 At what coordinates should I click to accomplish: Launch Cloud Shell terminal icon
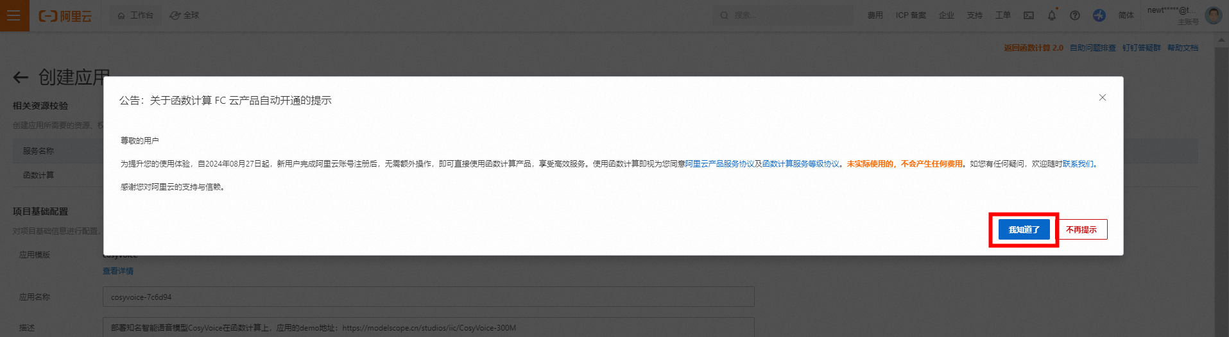coord(1029,15)
